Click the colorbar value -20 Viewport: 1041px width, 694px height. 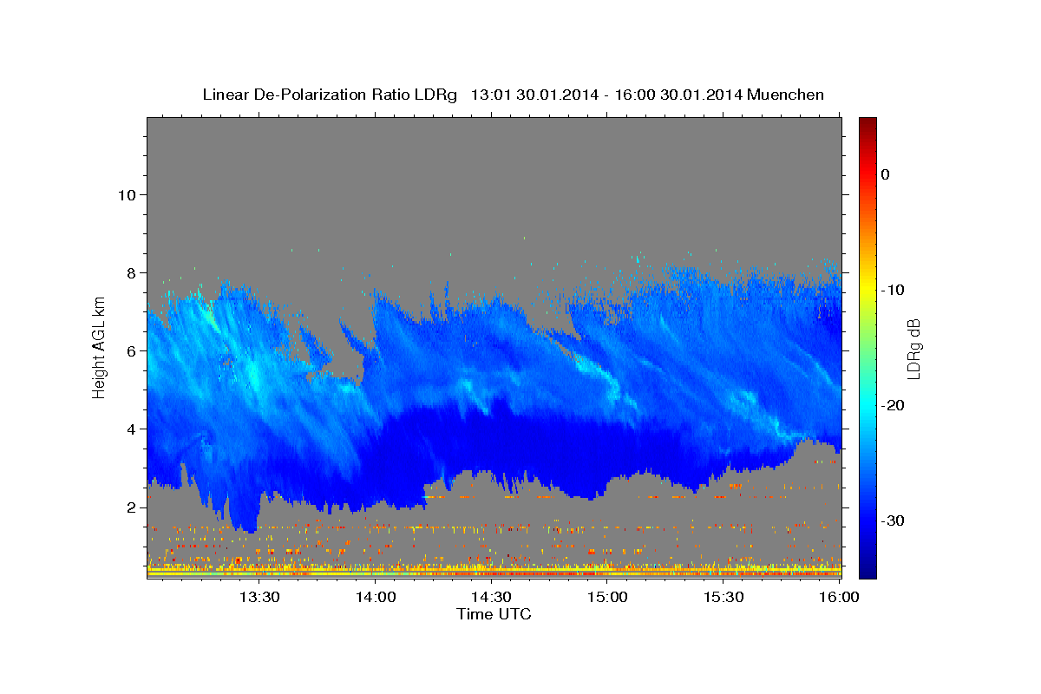(894, 405)
